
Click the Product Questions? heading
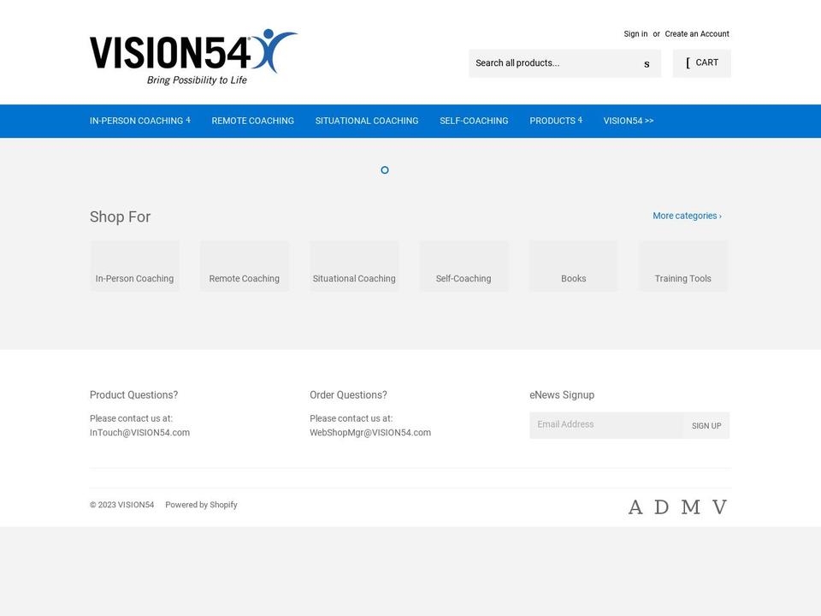133,395
